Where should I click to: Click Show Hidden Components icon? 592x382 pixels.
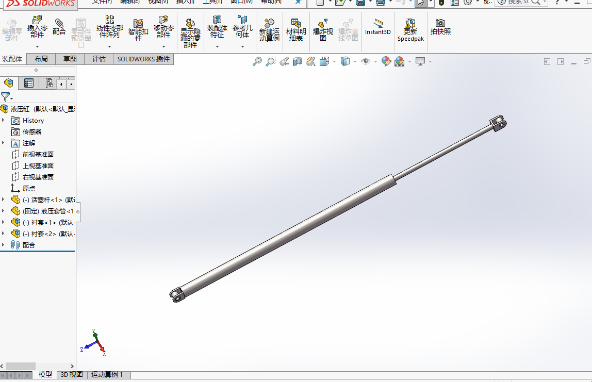pyautogui.click(x=190, y=34)
